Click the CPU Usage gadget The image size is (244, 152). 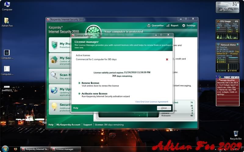(x=227, y=29)
